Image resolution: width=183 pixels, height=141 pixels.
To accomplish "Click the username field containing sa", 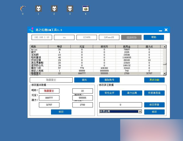I will [64, 37].
